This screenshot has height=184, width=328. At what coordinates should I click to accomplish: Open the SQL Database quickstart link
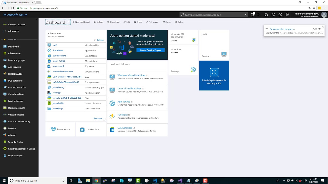click(x=125, y=128)
